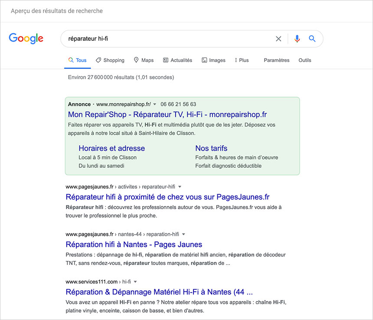The image size is (373, 320).
Task: Expand dropdown arrow next to monrepairshop.fr URL
Action: click(x=154, y=104)
